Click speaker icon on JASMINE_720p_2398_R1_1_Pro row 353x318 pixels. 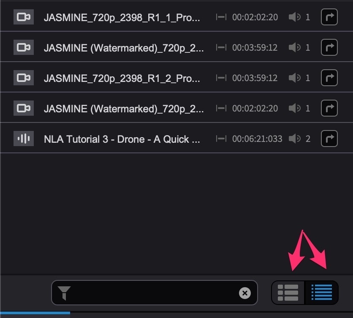click(x=294, y=17)
